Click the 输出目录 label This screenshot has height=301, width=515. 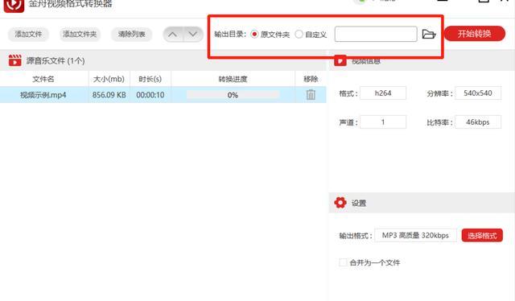click(230, 34)
